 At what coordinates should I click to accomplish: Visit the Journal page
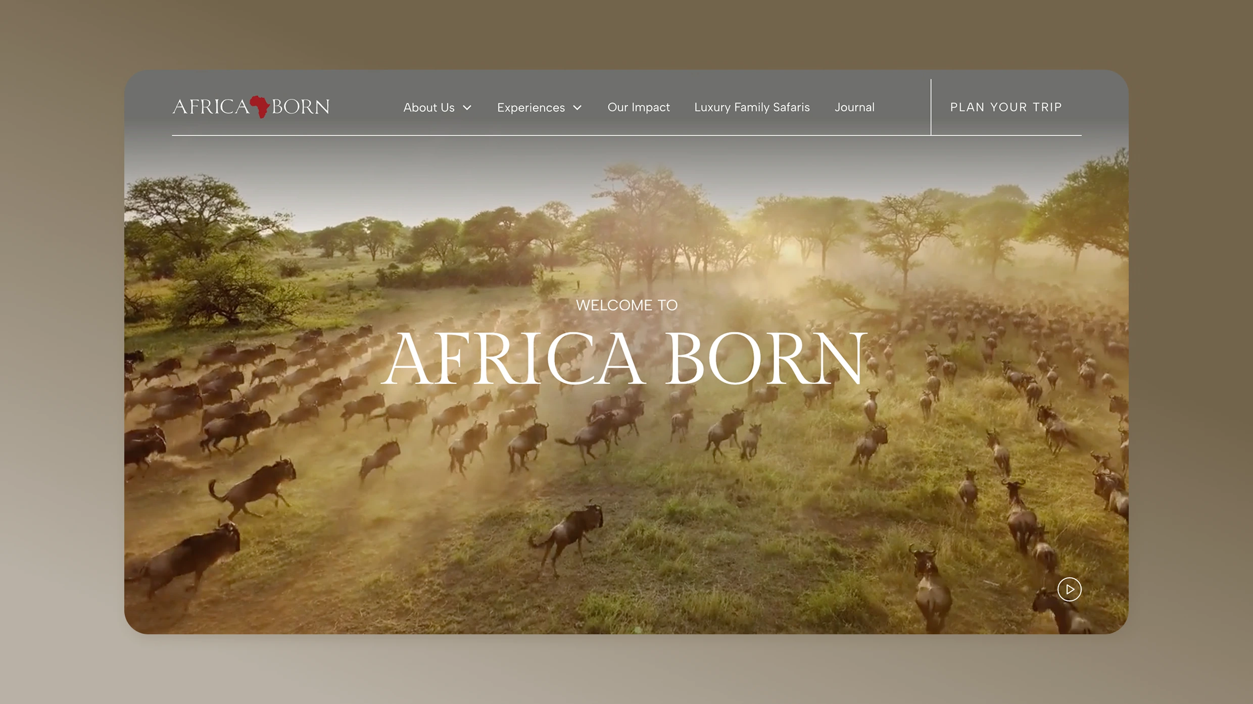pyautogui.click(x=854, y=107)
